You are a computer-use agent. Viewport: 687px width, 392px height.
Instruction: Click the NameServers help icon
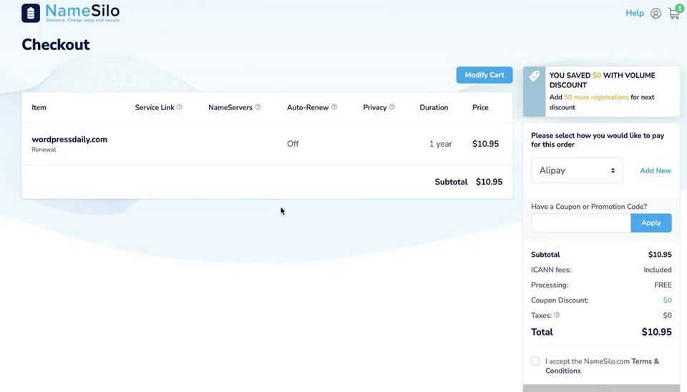pos(258,107)
